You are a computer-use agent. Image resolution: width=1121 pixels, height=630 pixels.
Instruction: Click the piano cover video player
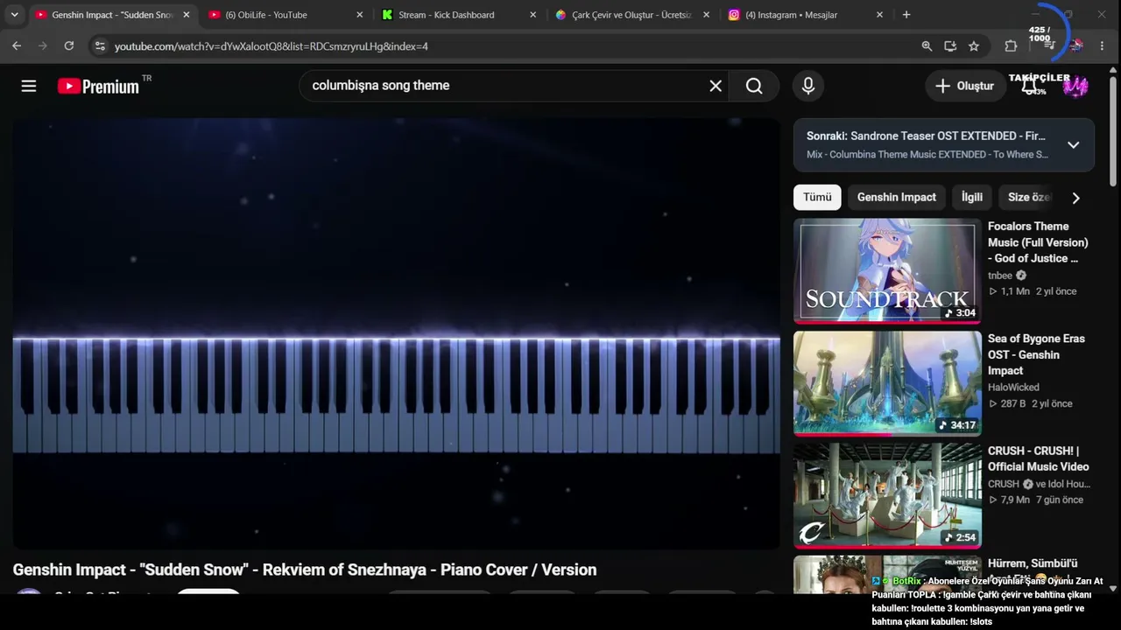(x=396, y=333)
